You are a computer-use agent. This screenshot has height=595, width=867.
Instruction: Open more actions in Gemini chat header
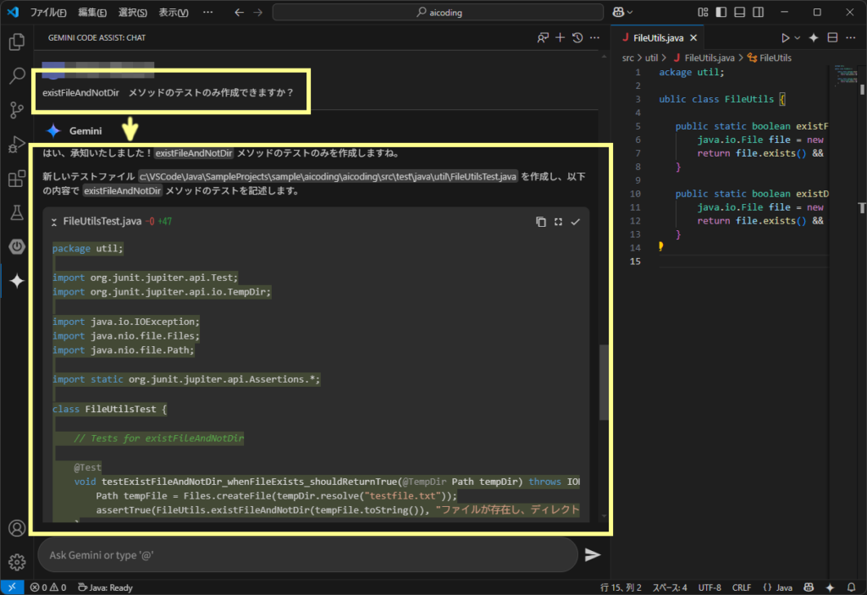[594, 37]
